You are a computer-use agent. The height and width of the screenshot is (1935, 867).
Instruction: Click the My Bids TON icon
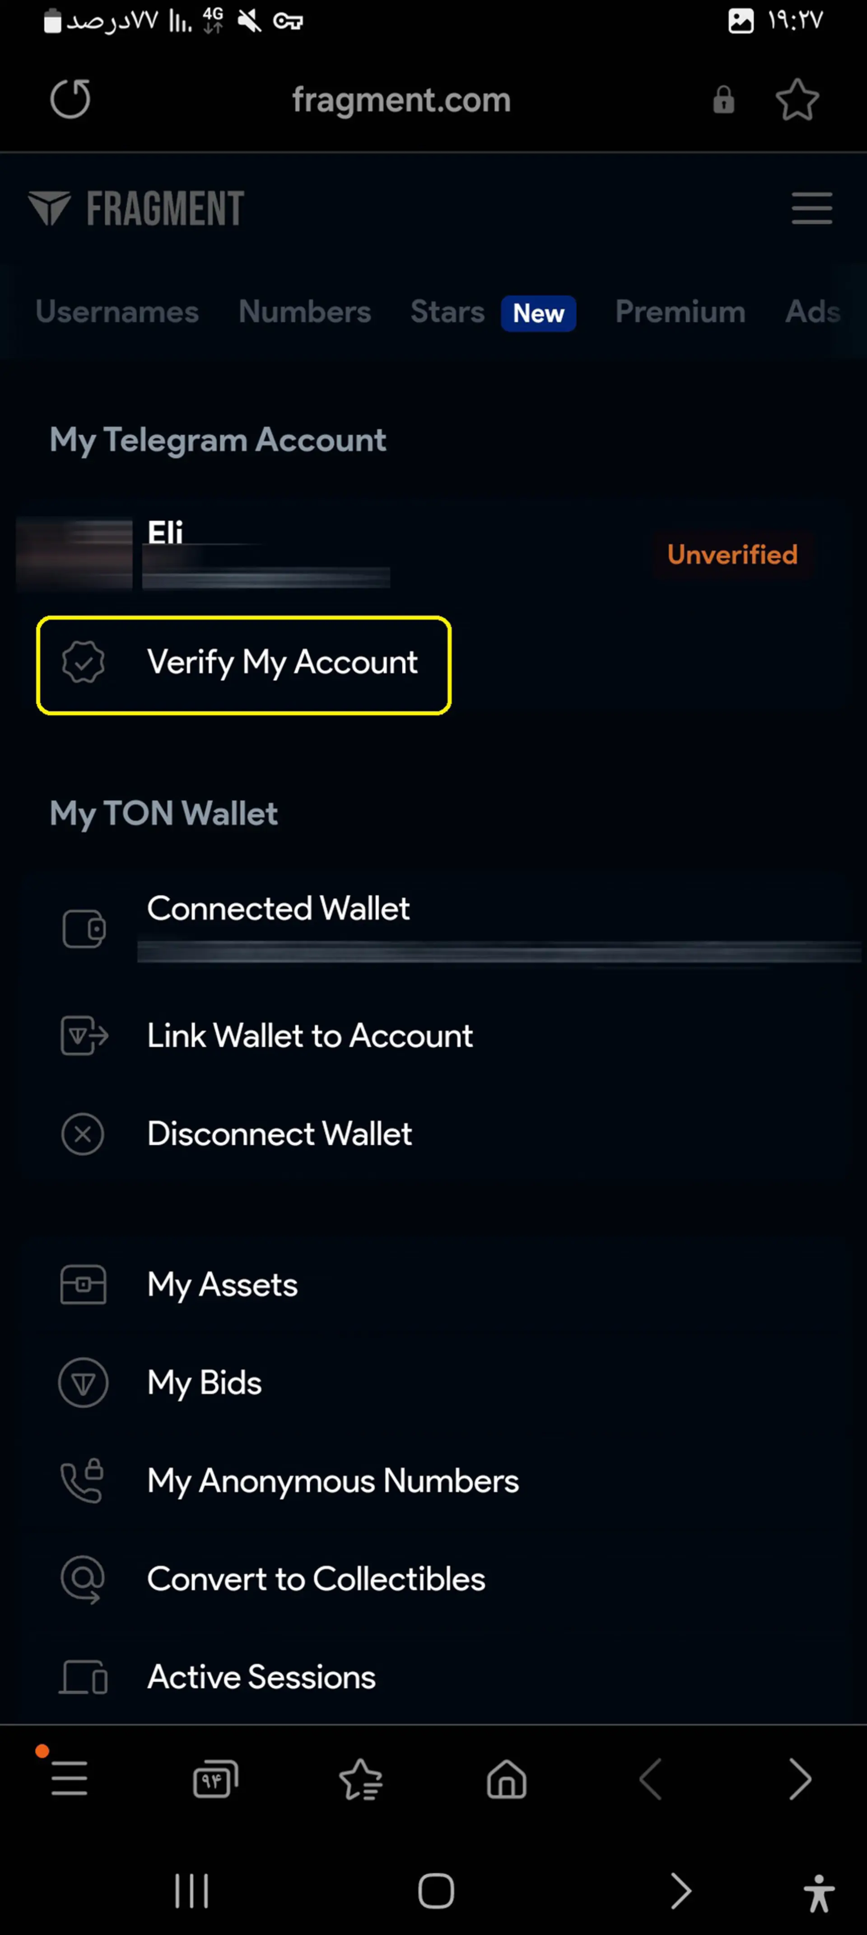coord(83,1382)
